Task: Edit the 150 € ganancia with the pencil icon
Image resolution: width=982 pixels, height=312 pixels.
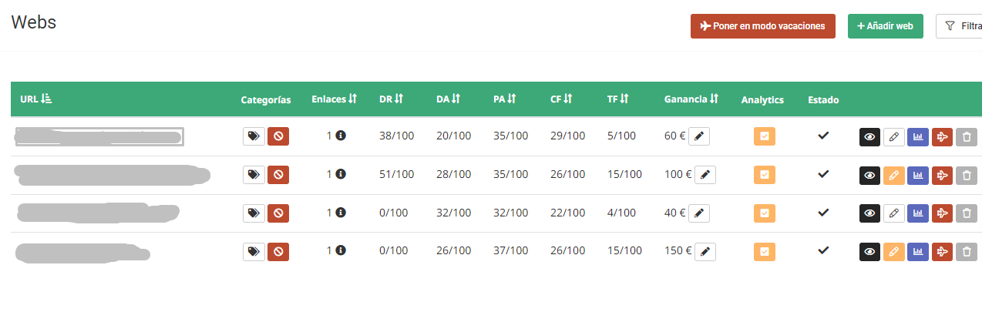Action: coord(705,251)
